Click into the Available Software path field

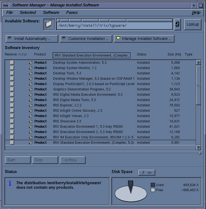tap(115, 26)
